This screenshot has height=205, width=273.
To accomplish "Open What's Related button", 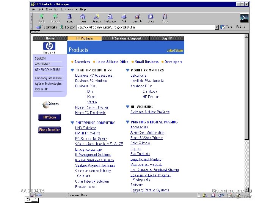I will 233,27.
